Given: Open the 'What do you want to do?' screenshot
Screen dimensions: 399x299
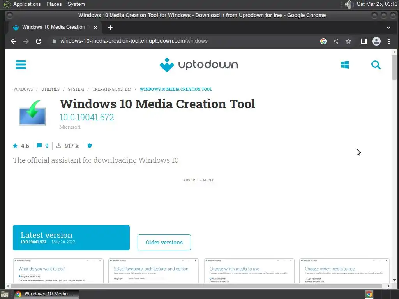Looking at the screenshot, I should 58,271.
